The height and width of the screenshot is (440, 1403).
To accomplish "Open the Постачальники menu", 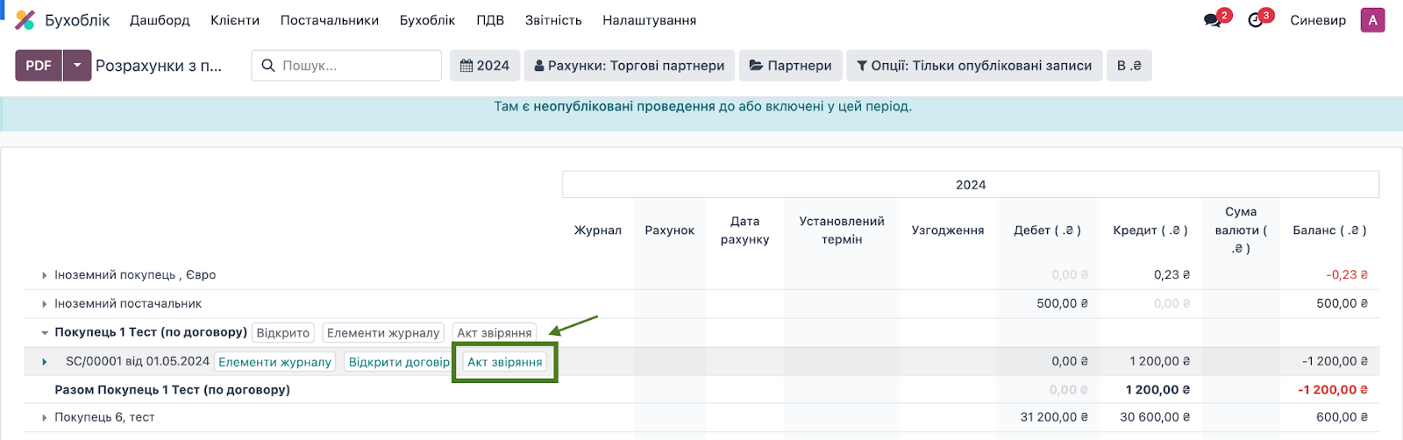I will pos(330,20).
